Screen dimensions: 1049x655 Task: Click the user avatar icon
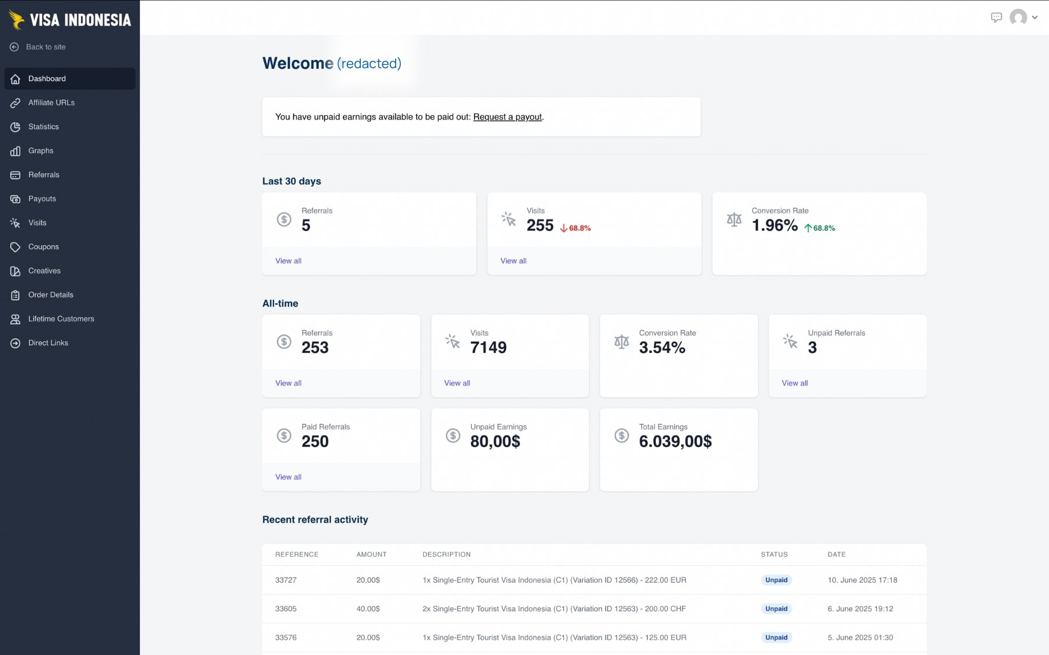[x=1019, y=17]
